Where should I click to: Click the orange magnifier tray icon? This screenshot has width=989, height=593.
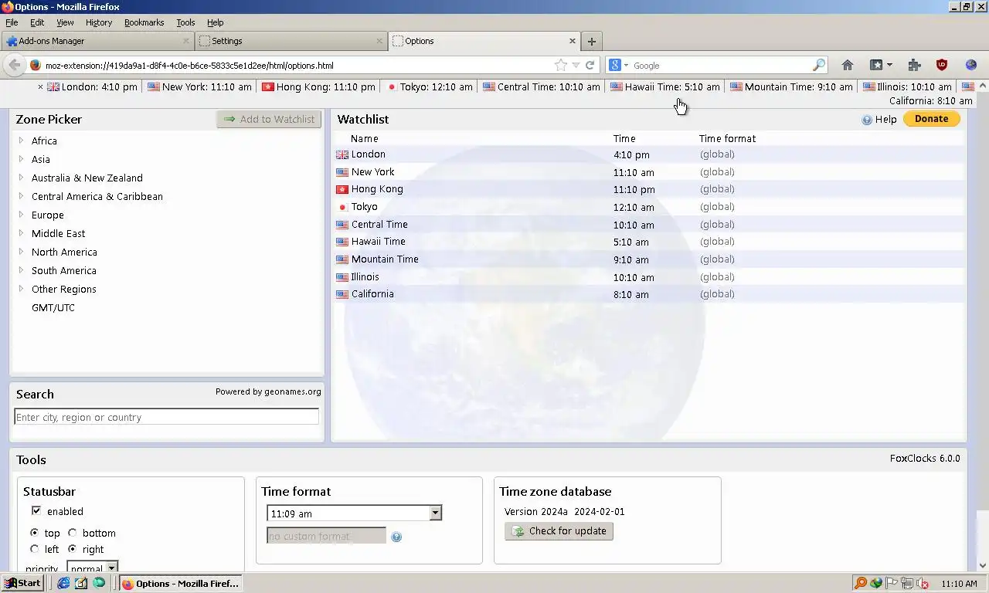(860, 583)
